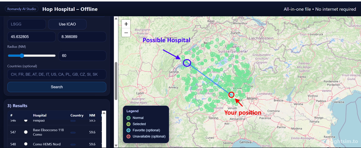The image size is (361, 148).
Task: Click the map zoom-in plus icon
Action: pos(126,24)
